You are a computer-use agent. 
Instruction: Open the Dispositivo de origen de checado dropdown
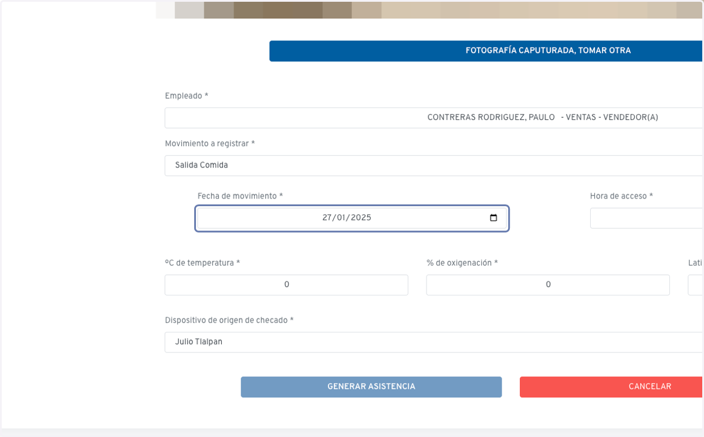point(434,342)
